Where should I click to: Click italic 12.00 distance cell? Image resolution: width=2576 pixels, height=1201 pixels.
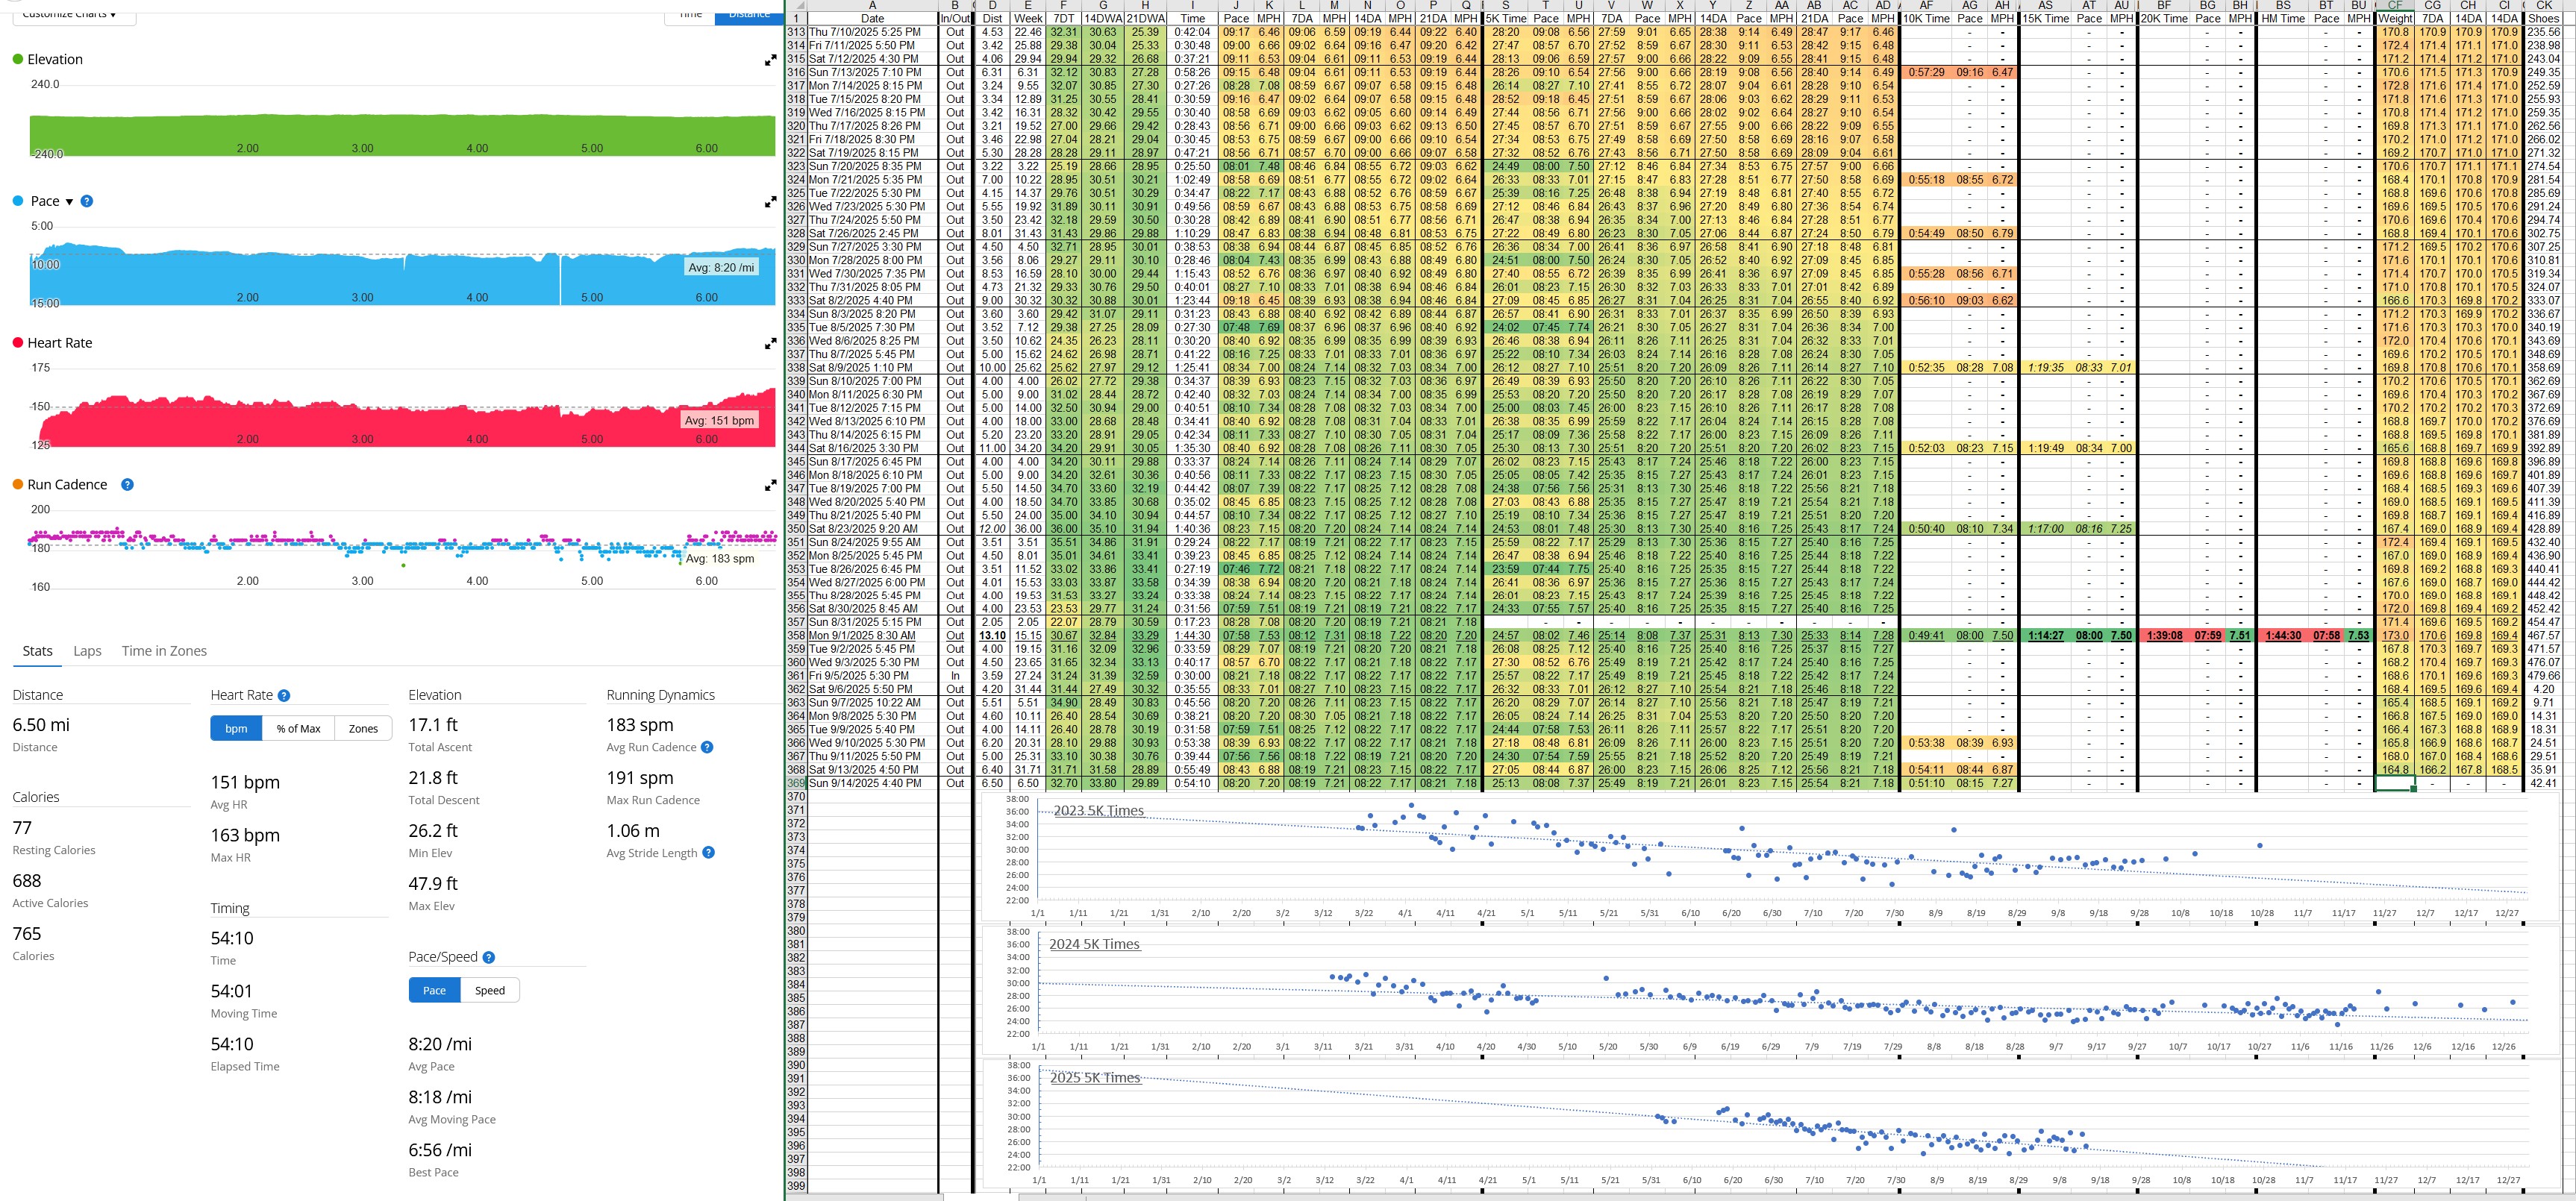point(992,528)
